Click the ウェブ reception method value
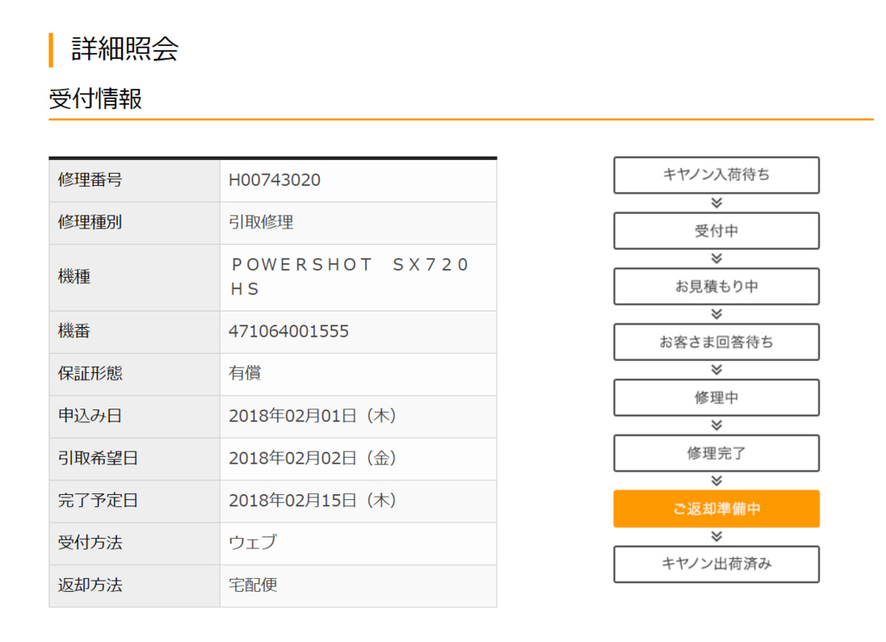Screen dimensions: 886x642 coord(253,542)
